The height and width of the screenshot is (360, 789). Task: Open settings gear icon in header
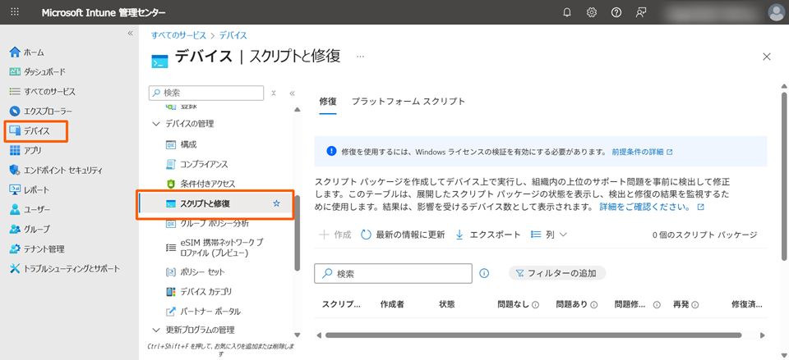pos(592,13)
